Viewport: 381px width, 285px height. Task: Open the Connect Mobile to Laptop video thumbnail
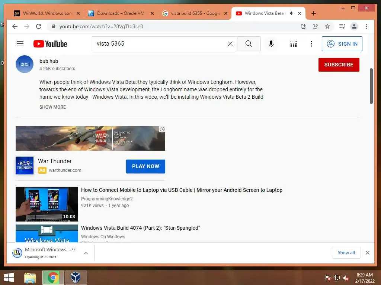[x=47, y=204]
